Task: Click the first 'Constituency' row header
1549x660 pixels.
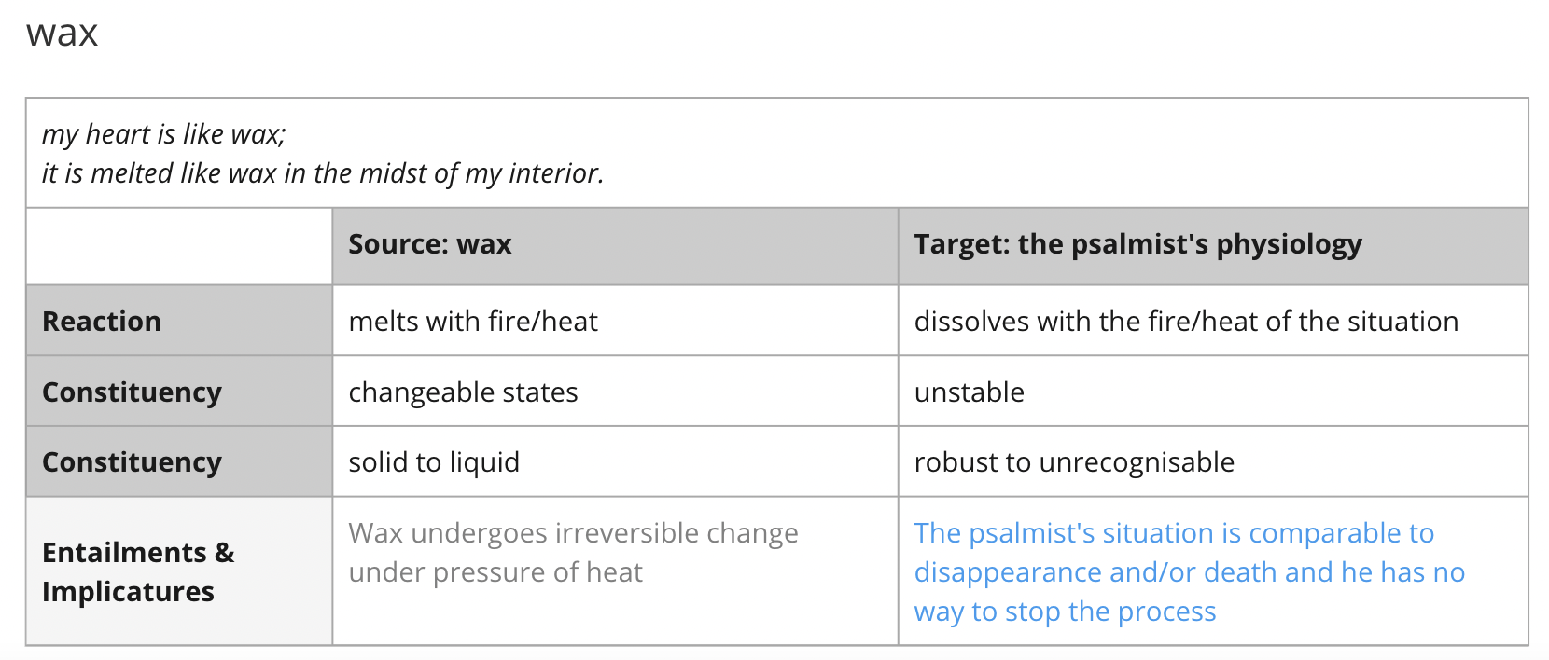Action: 132,392
